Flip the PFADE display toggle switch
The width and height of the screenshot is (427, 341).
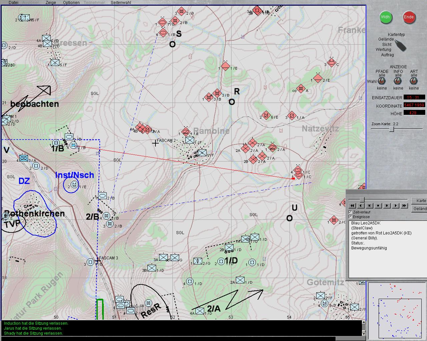382,81
